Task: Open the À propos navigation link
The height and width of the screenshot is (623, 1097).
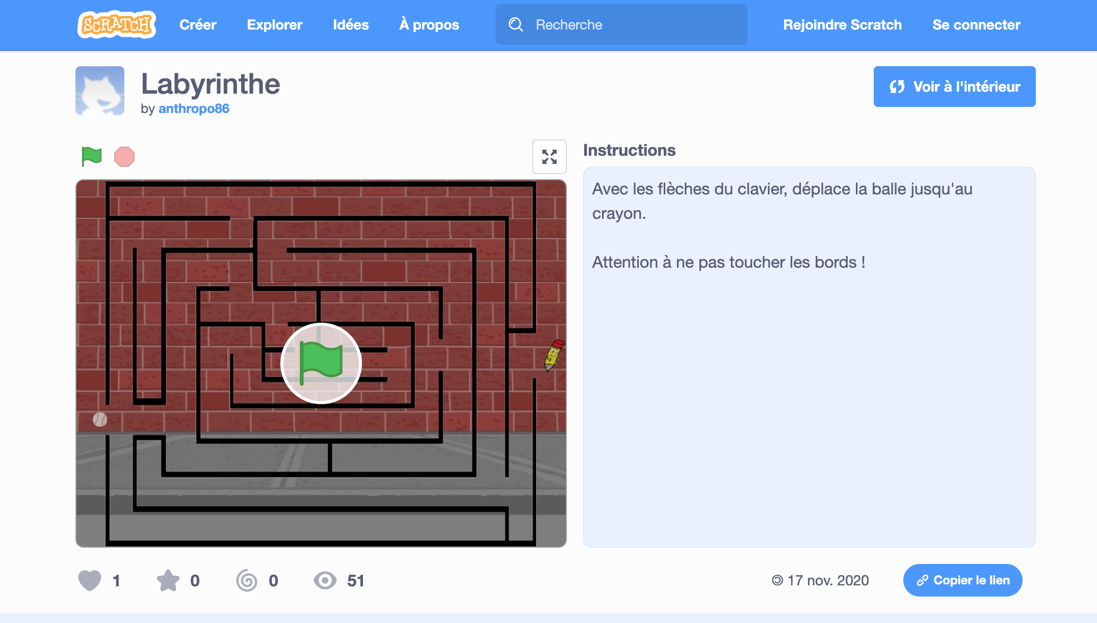Action: (429, 24)
